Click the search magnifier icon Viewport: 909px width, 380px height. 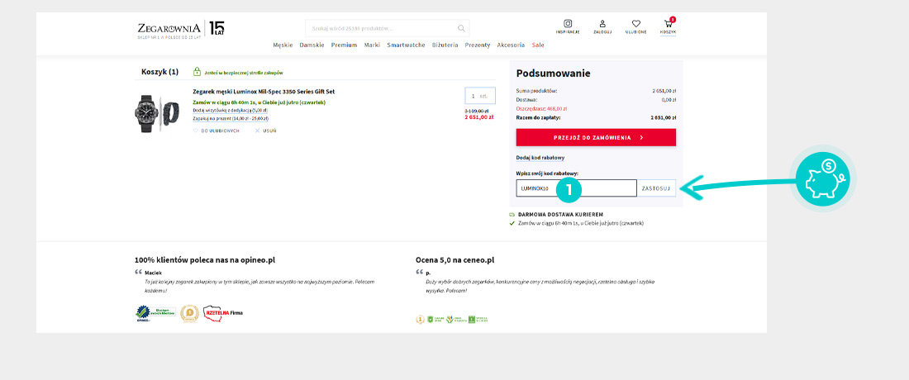pyautogui.click(x=461, y=28)
